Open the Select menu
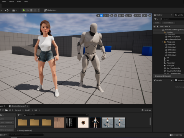Viewport: 184px width, 138px height. pyautogui.click(x=11, y=2)
